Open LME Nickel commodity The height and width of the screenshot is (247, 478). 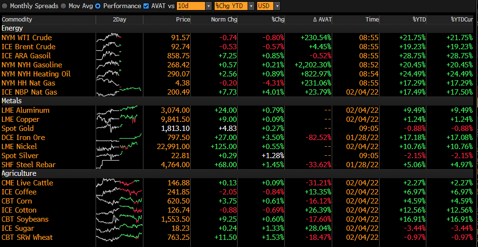[19, 147]
